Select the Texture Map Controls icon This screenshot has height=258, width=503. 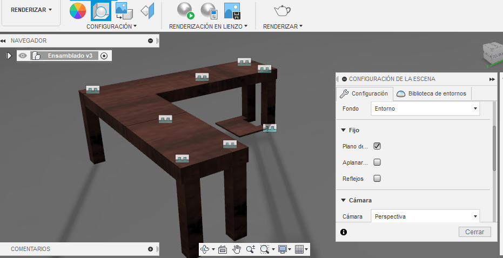(x=147, y=11)
